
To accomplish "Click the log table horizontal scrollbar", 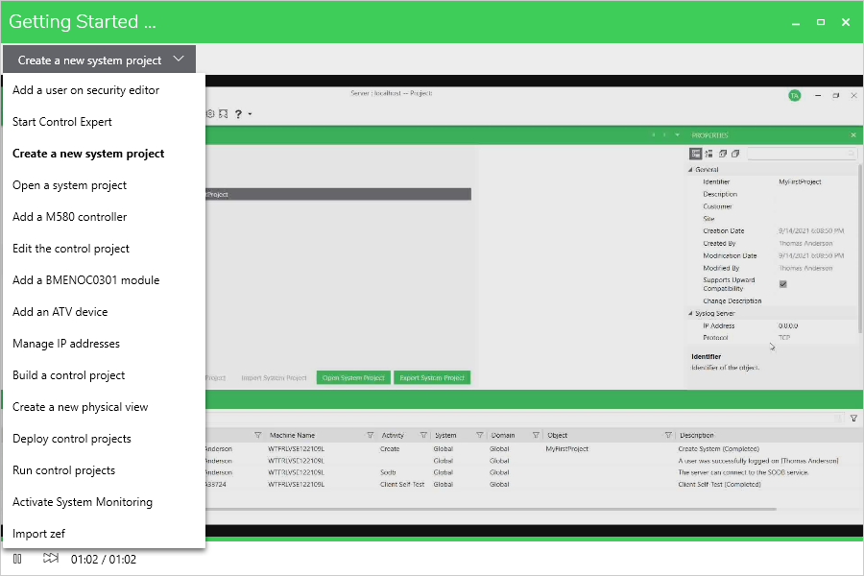I will (491, 510).
